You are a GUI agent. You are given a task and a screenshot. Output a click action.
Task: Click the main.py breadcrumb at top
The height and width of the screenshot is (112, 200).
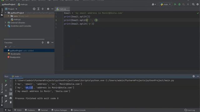[x=22, y=4]
